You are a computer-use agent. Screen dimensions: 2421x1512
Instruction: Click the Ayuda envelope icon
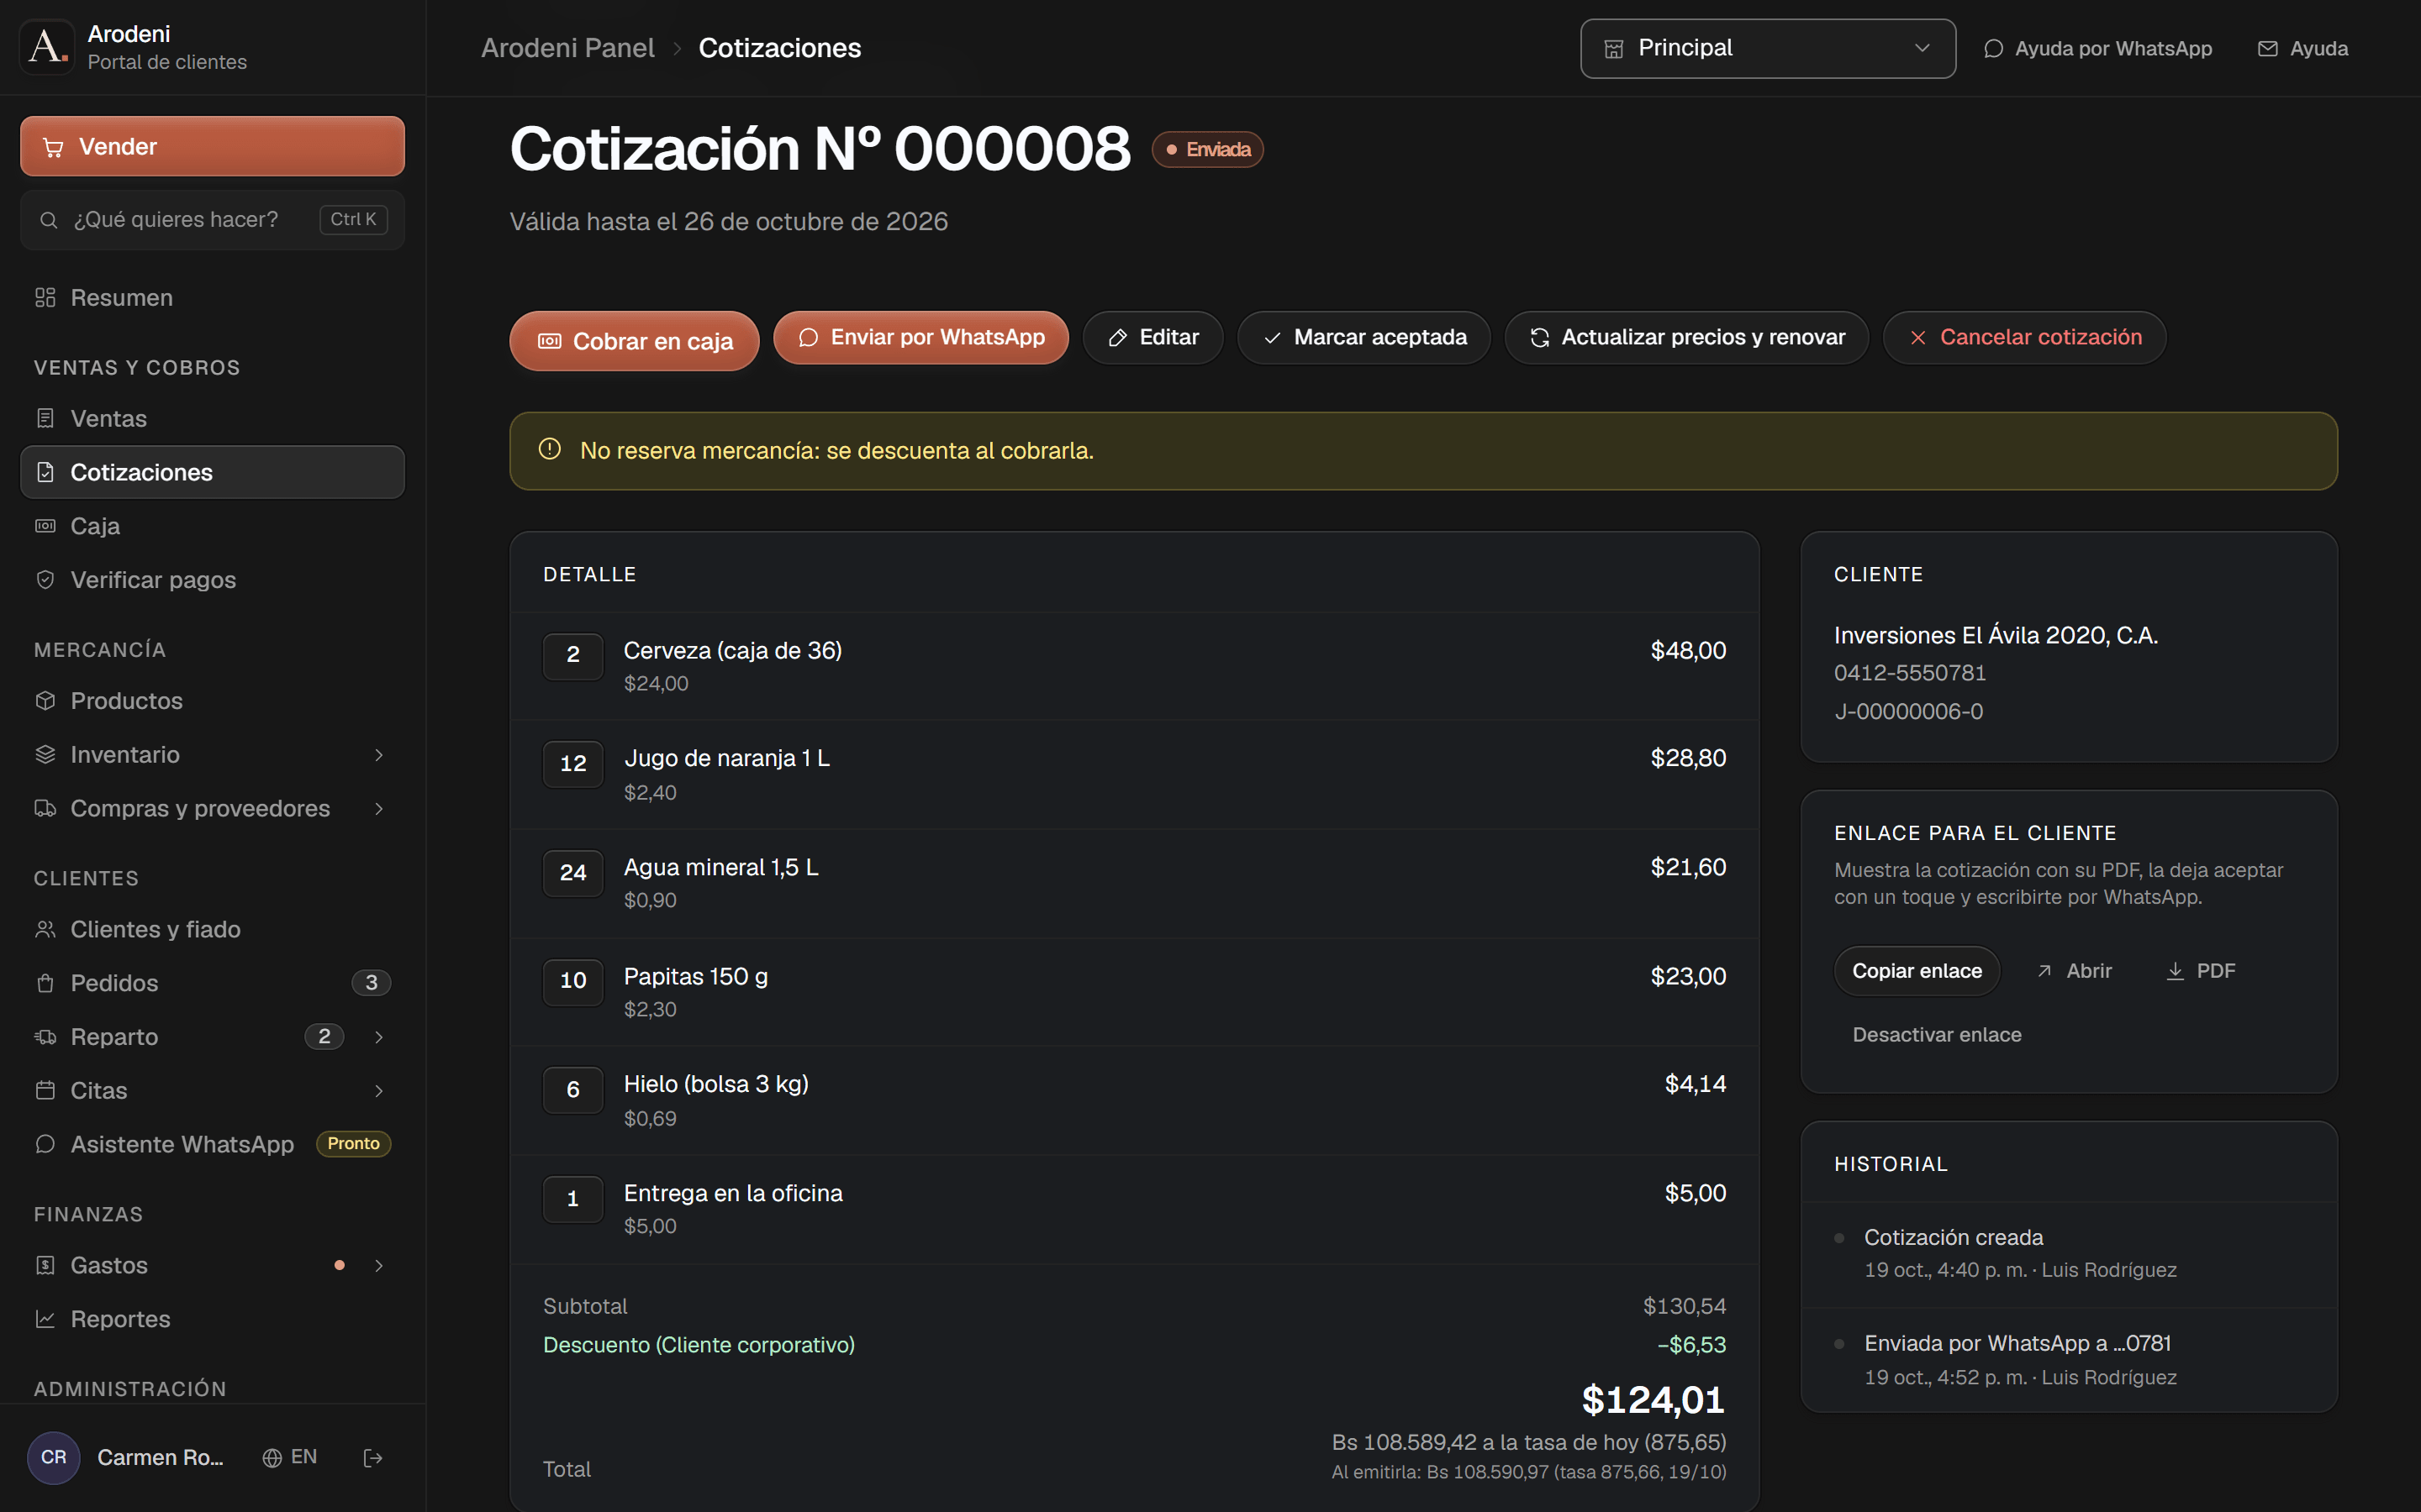(x=2268, y=48)
